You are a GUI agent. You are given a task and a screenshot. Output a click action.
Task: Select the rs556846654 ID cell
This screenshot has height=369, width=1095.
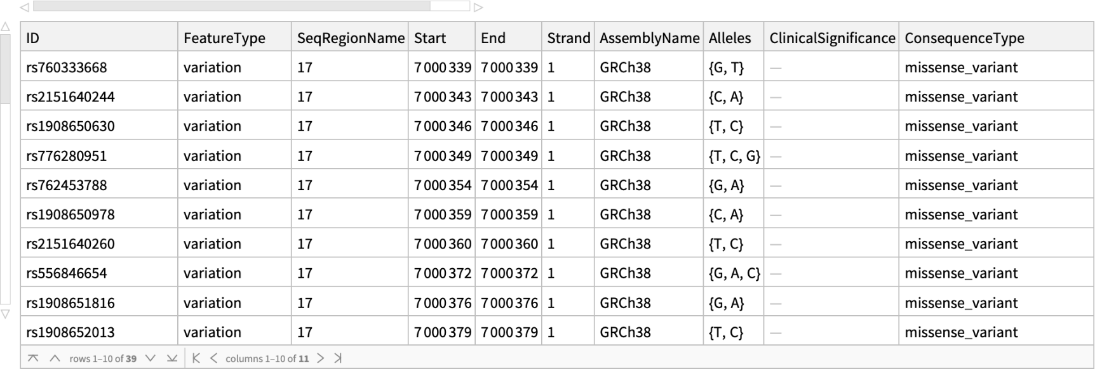[x=67, y=273]
